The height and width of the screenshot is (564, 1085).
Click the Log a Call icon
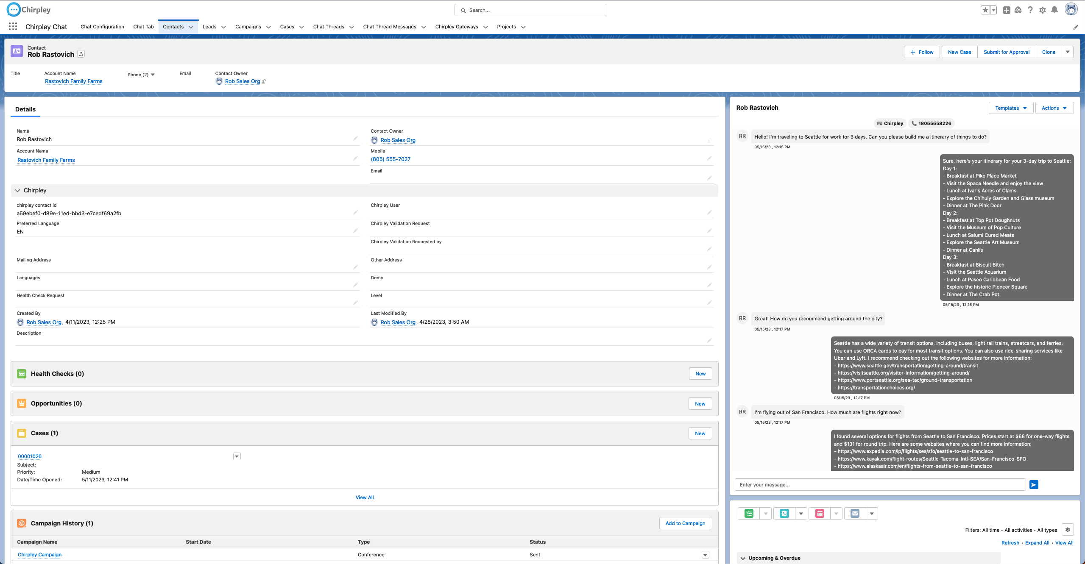pyautogui.click(x=784, y=514)
